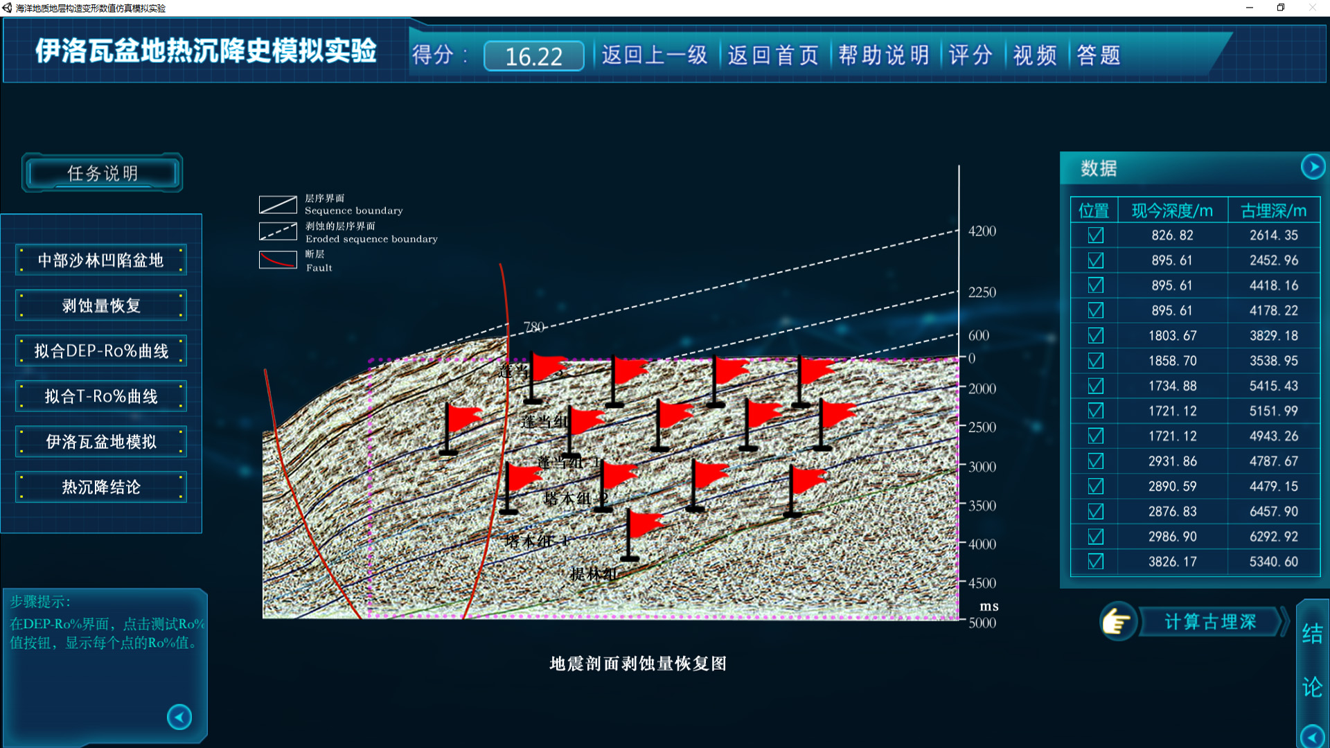The image size is (1330, 748).
Task: Click the topmost red flag at 780
Action: [547, 368]
